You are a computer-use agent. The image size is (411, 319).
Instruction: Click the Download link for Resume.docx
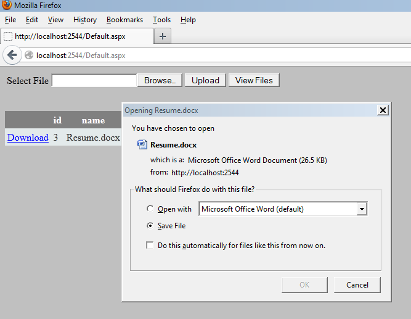(28, 138)
